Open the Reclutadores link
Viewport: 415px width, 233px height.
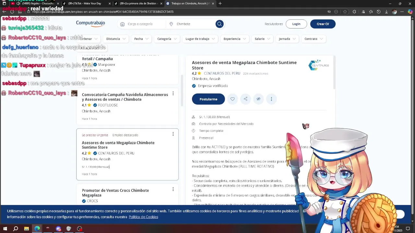(x=274, y=24)
